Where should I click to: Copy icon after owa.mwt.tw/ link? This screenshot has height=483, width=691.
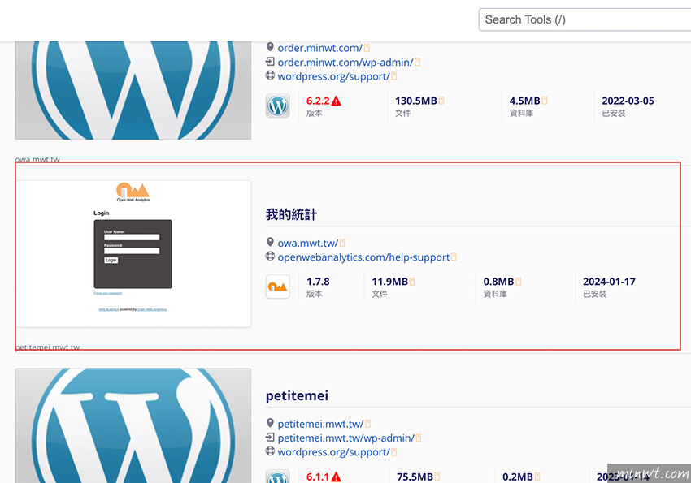click(342, 244)
